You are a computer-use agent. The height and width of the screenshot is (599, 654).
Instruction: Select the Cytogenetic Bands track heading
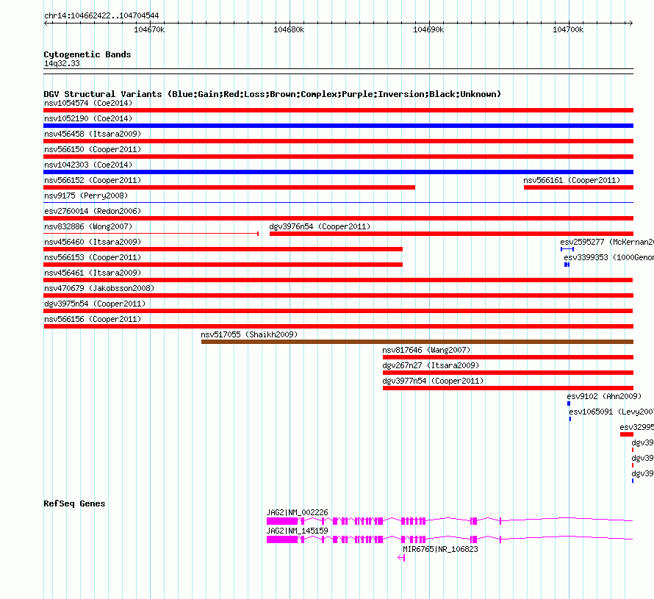pyautogui.click(x=87, y=54)
